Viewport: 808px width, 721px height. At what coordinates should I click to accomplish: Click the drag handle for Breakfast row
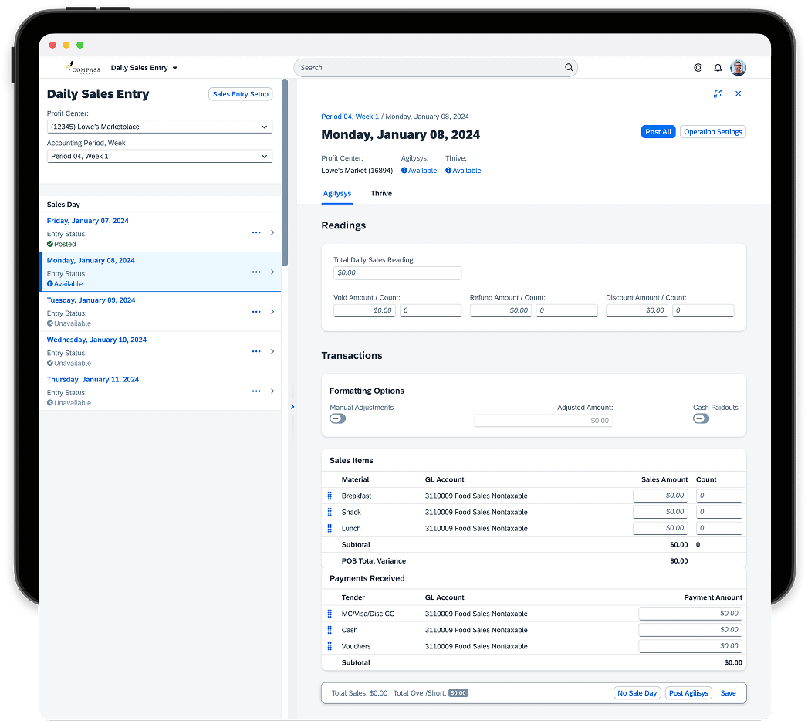(x=330, y=496)
